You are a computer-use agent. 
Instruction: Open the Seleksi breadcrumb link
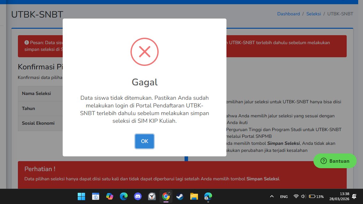[313, 14]
